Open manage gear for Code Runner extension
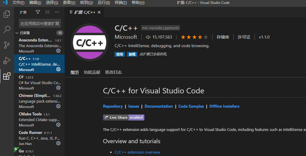This screenshot has height=156, width=306. pos(58,143)
